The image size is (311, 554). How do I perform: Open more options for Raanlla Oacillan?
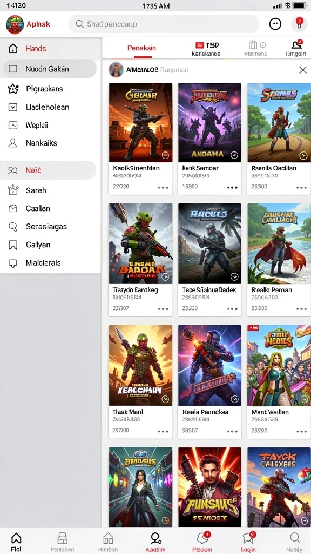click(301, 188)
